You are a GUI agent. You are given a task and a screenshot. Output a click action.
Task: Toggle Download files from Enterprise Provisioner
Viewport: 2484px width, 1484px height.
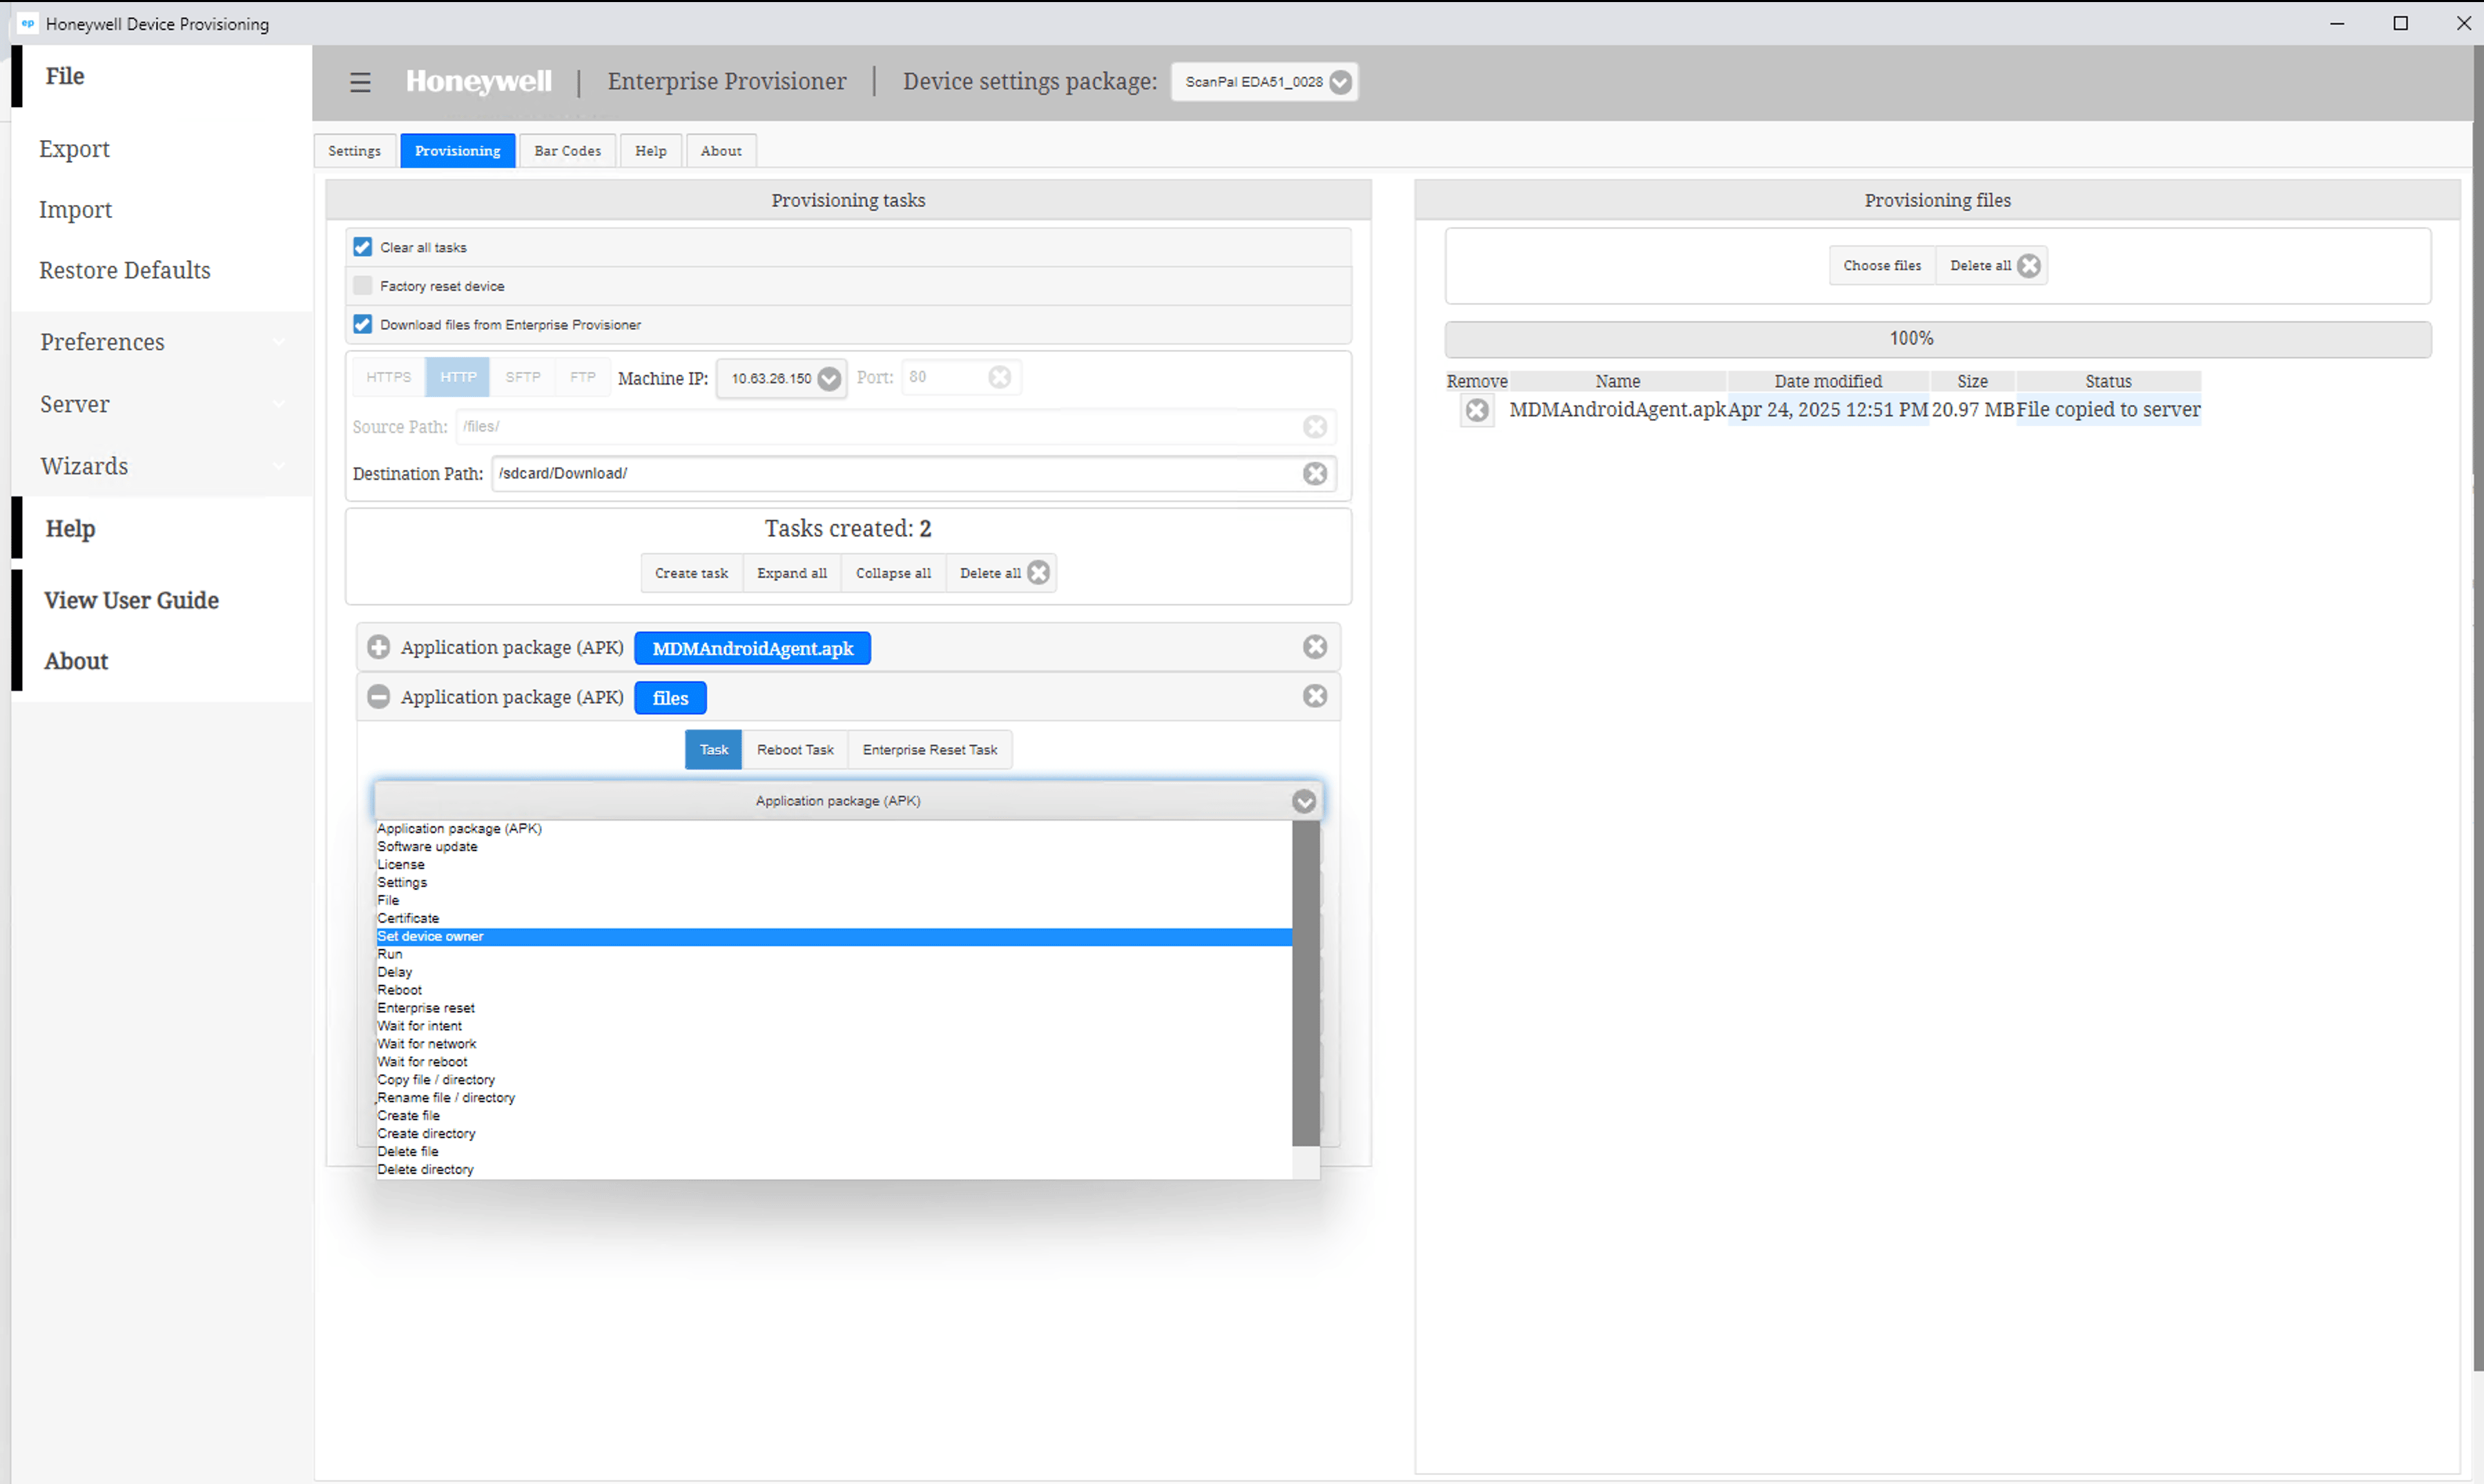coord(362,324)
